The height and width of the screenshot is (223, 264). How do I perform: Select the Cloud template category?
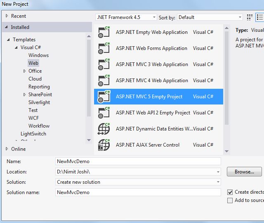[x=35, y=79]
